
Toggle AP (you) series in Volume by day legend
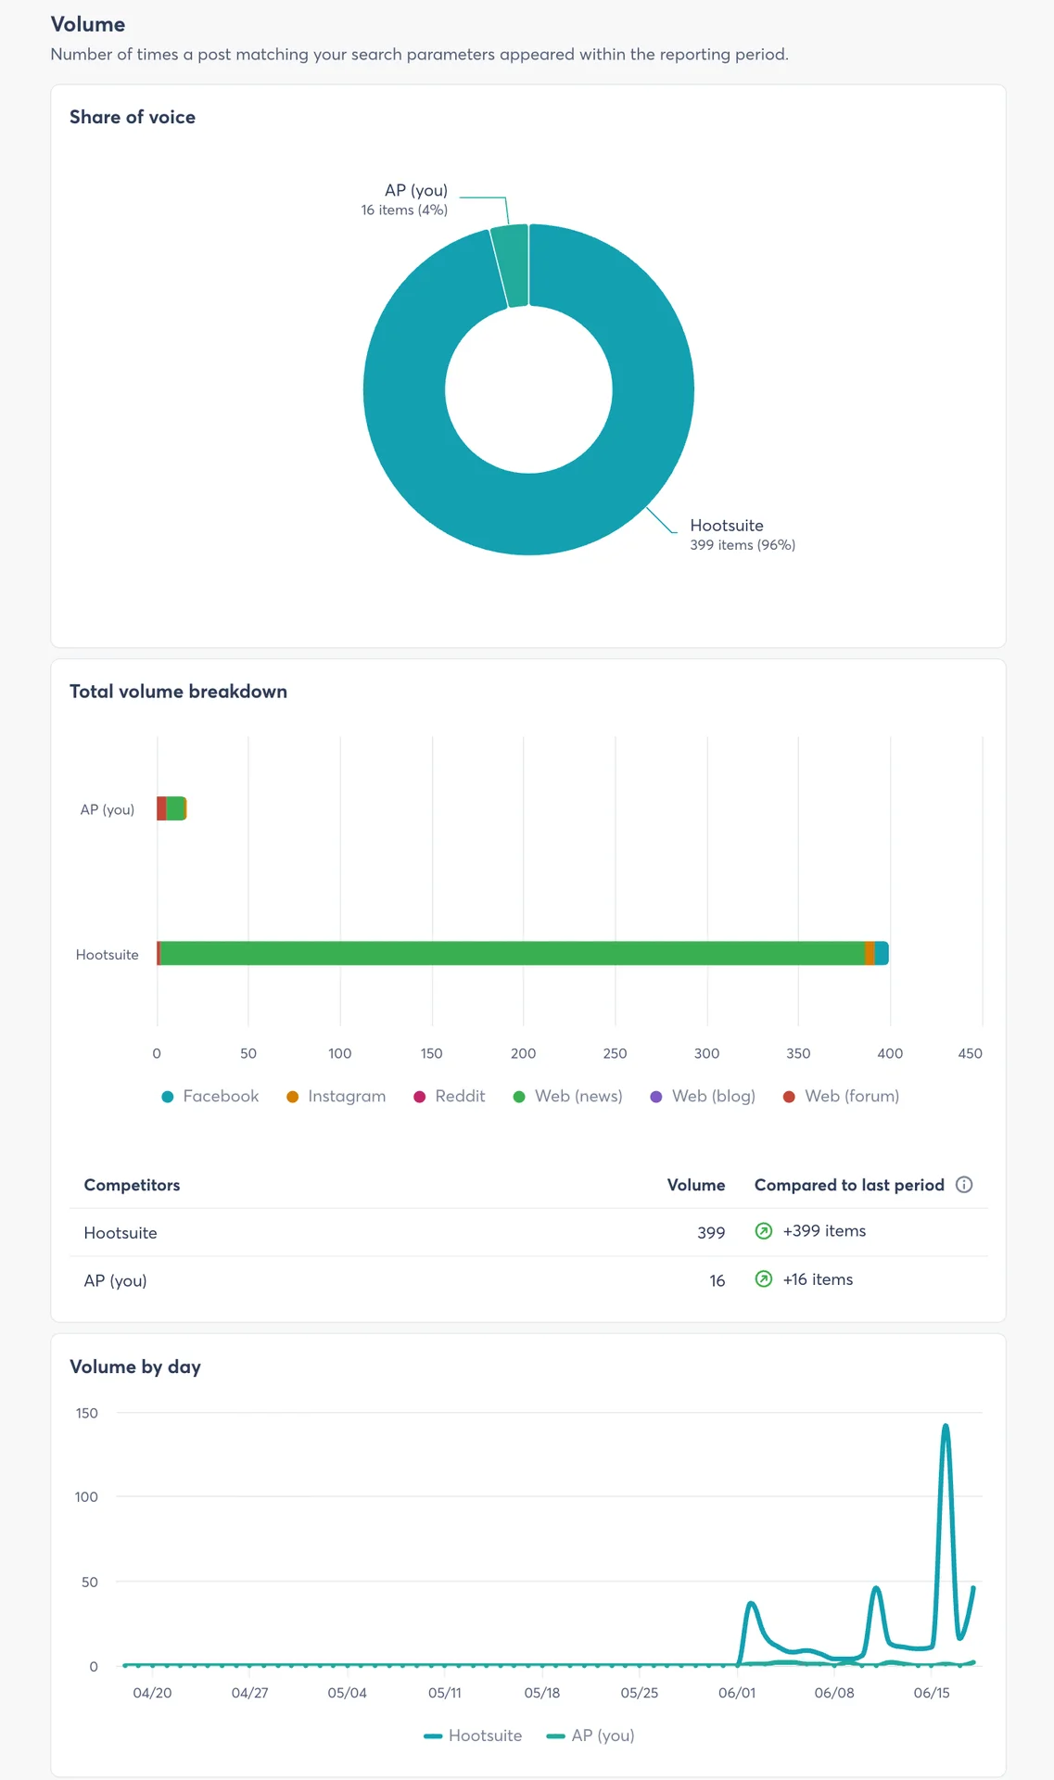[590, 1735]
